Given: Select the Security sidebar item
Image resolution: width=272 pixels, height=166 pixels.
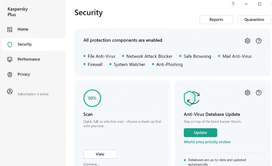Looking at the screenshot, I should pyautogui.click(x=34, y=44).
